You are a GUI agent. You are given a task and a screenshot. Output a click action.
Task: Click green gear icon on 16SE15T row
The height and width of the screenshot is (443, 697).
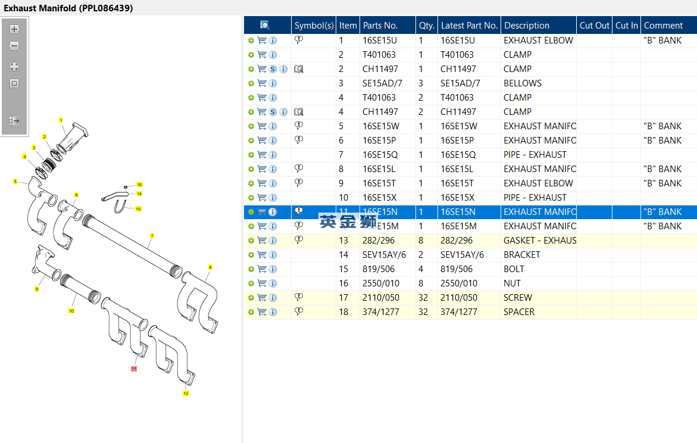coord(251,183)
